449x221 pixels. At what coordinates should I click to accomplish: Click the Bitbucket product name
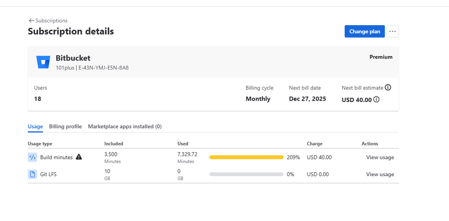click(x=73, y=58)
